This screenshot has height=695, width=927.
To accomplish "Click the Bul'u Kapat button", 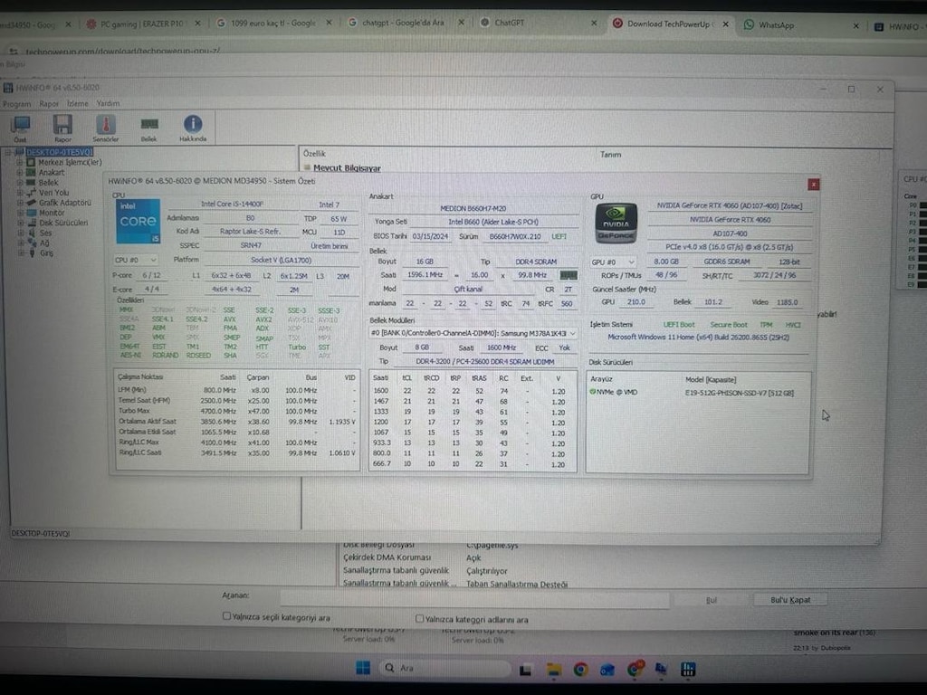I will point(790,600).
